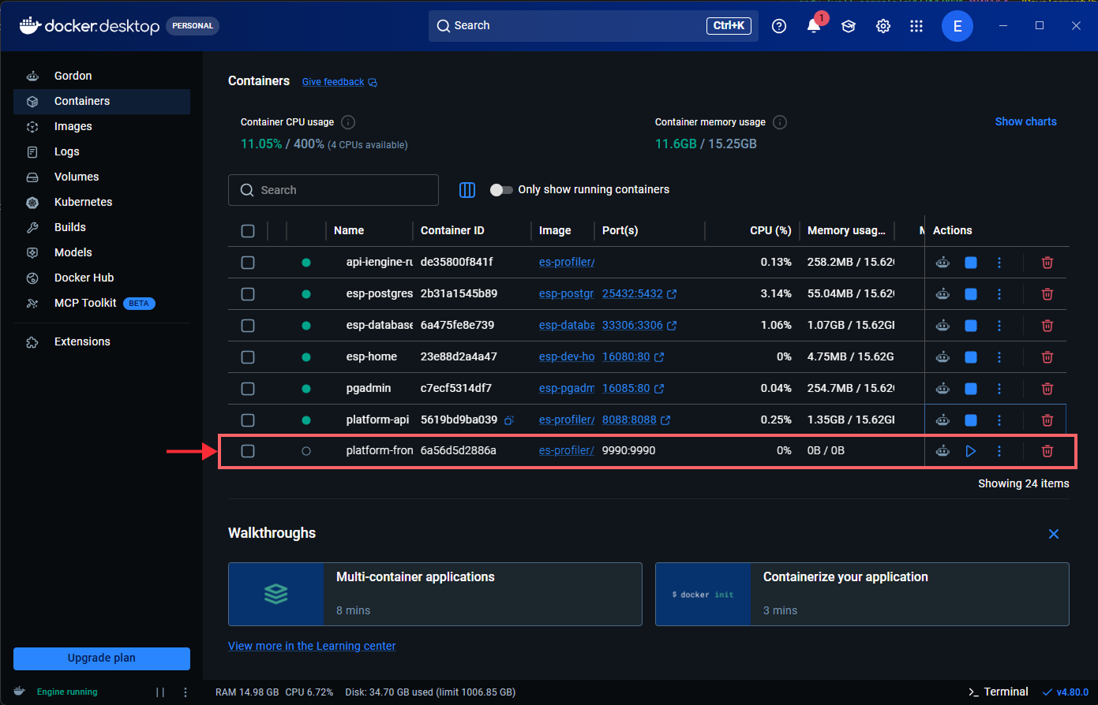Screen dimensions: 1098x705
Task: Stop the api-iengine-ru container
Action: pos(971,263)
